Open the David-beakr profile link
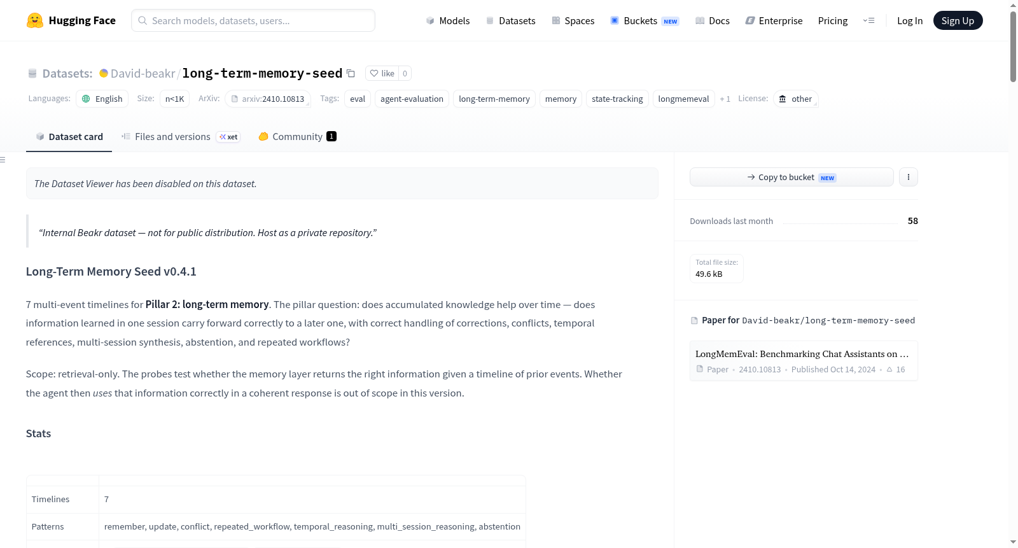This screenshot has width=1018, height=548. point(143,73)
